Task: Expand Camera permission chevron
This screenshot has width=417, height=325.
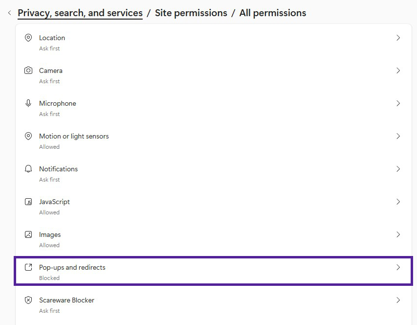Action: click(398, 70)
